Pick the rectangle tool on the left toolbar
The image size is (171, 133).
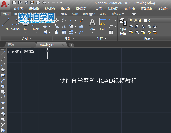click(x=3, y=75)
